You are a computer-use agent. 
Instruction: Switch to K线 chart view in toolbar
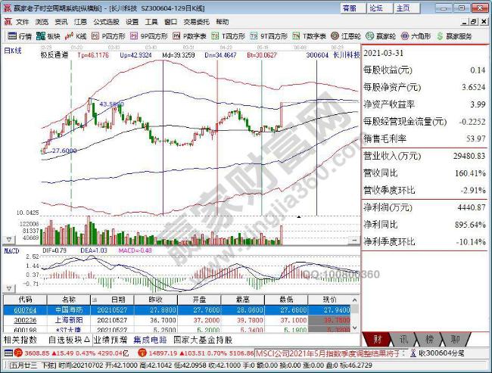click(76, 36)
